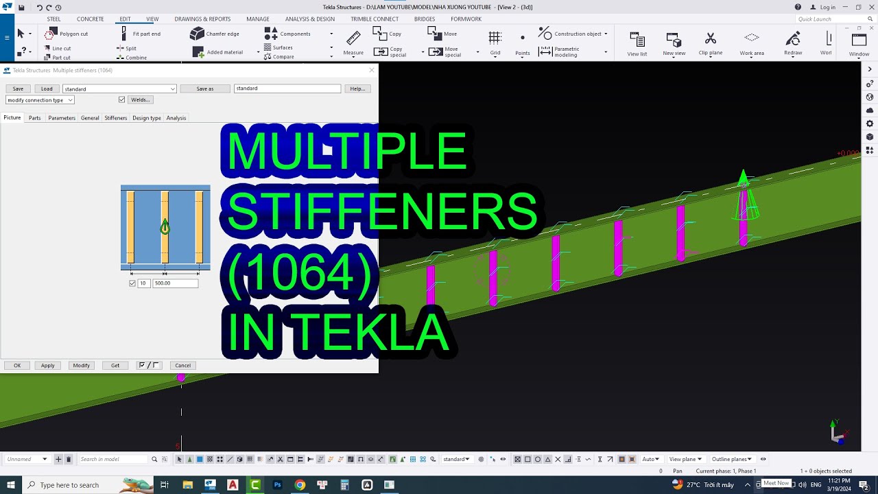Expand the Added material dropdown arrow
The image size is (878, 494).
258,52
